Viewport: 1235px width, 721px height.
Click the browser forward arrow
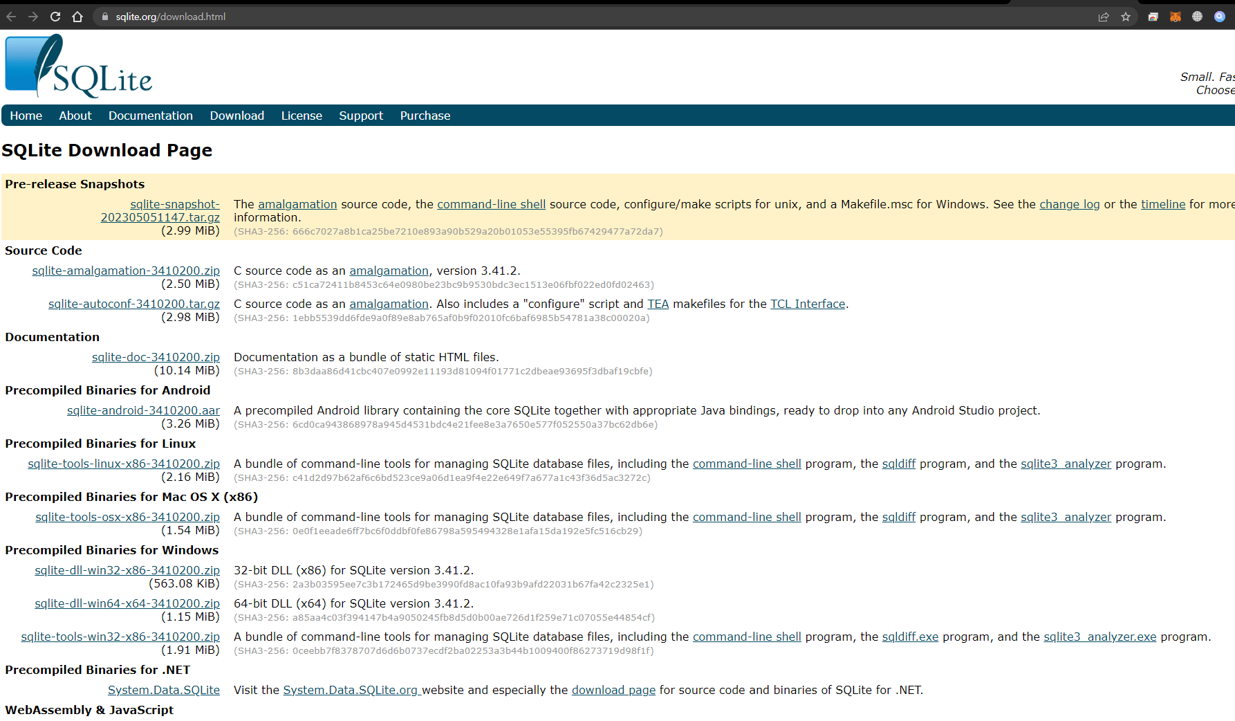point(33,17)
